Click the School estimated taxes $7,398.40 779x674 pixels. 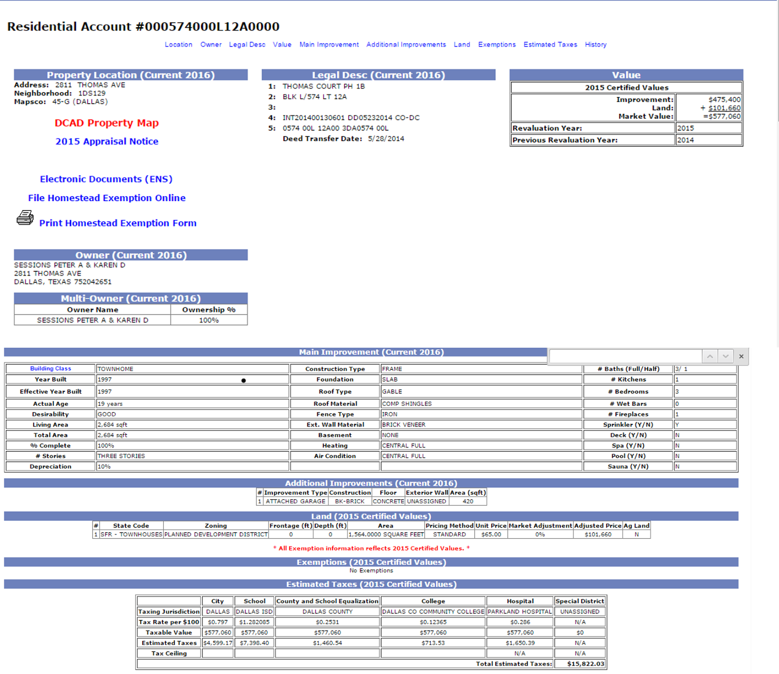254,643
